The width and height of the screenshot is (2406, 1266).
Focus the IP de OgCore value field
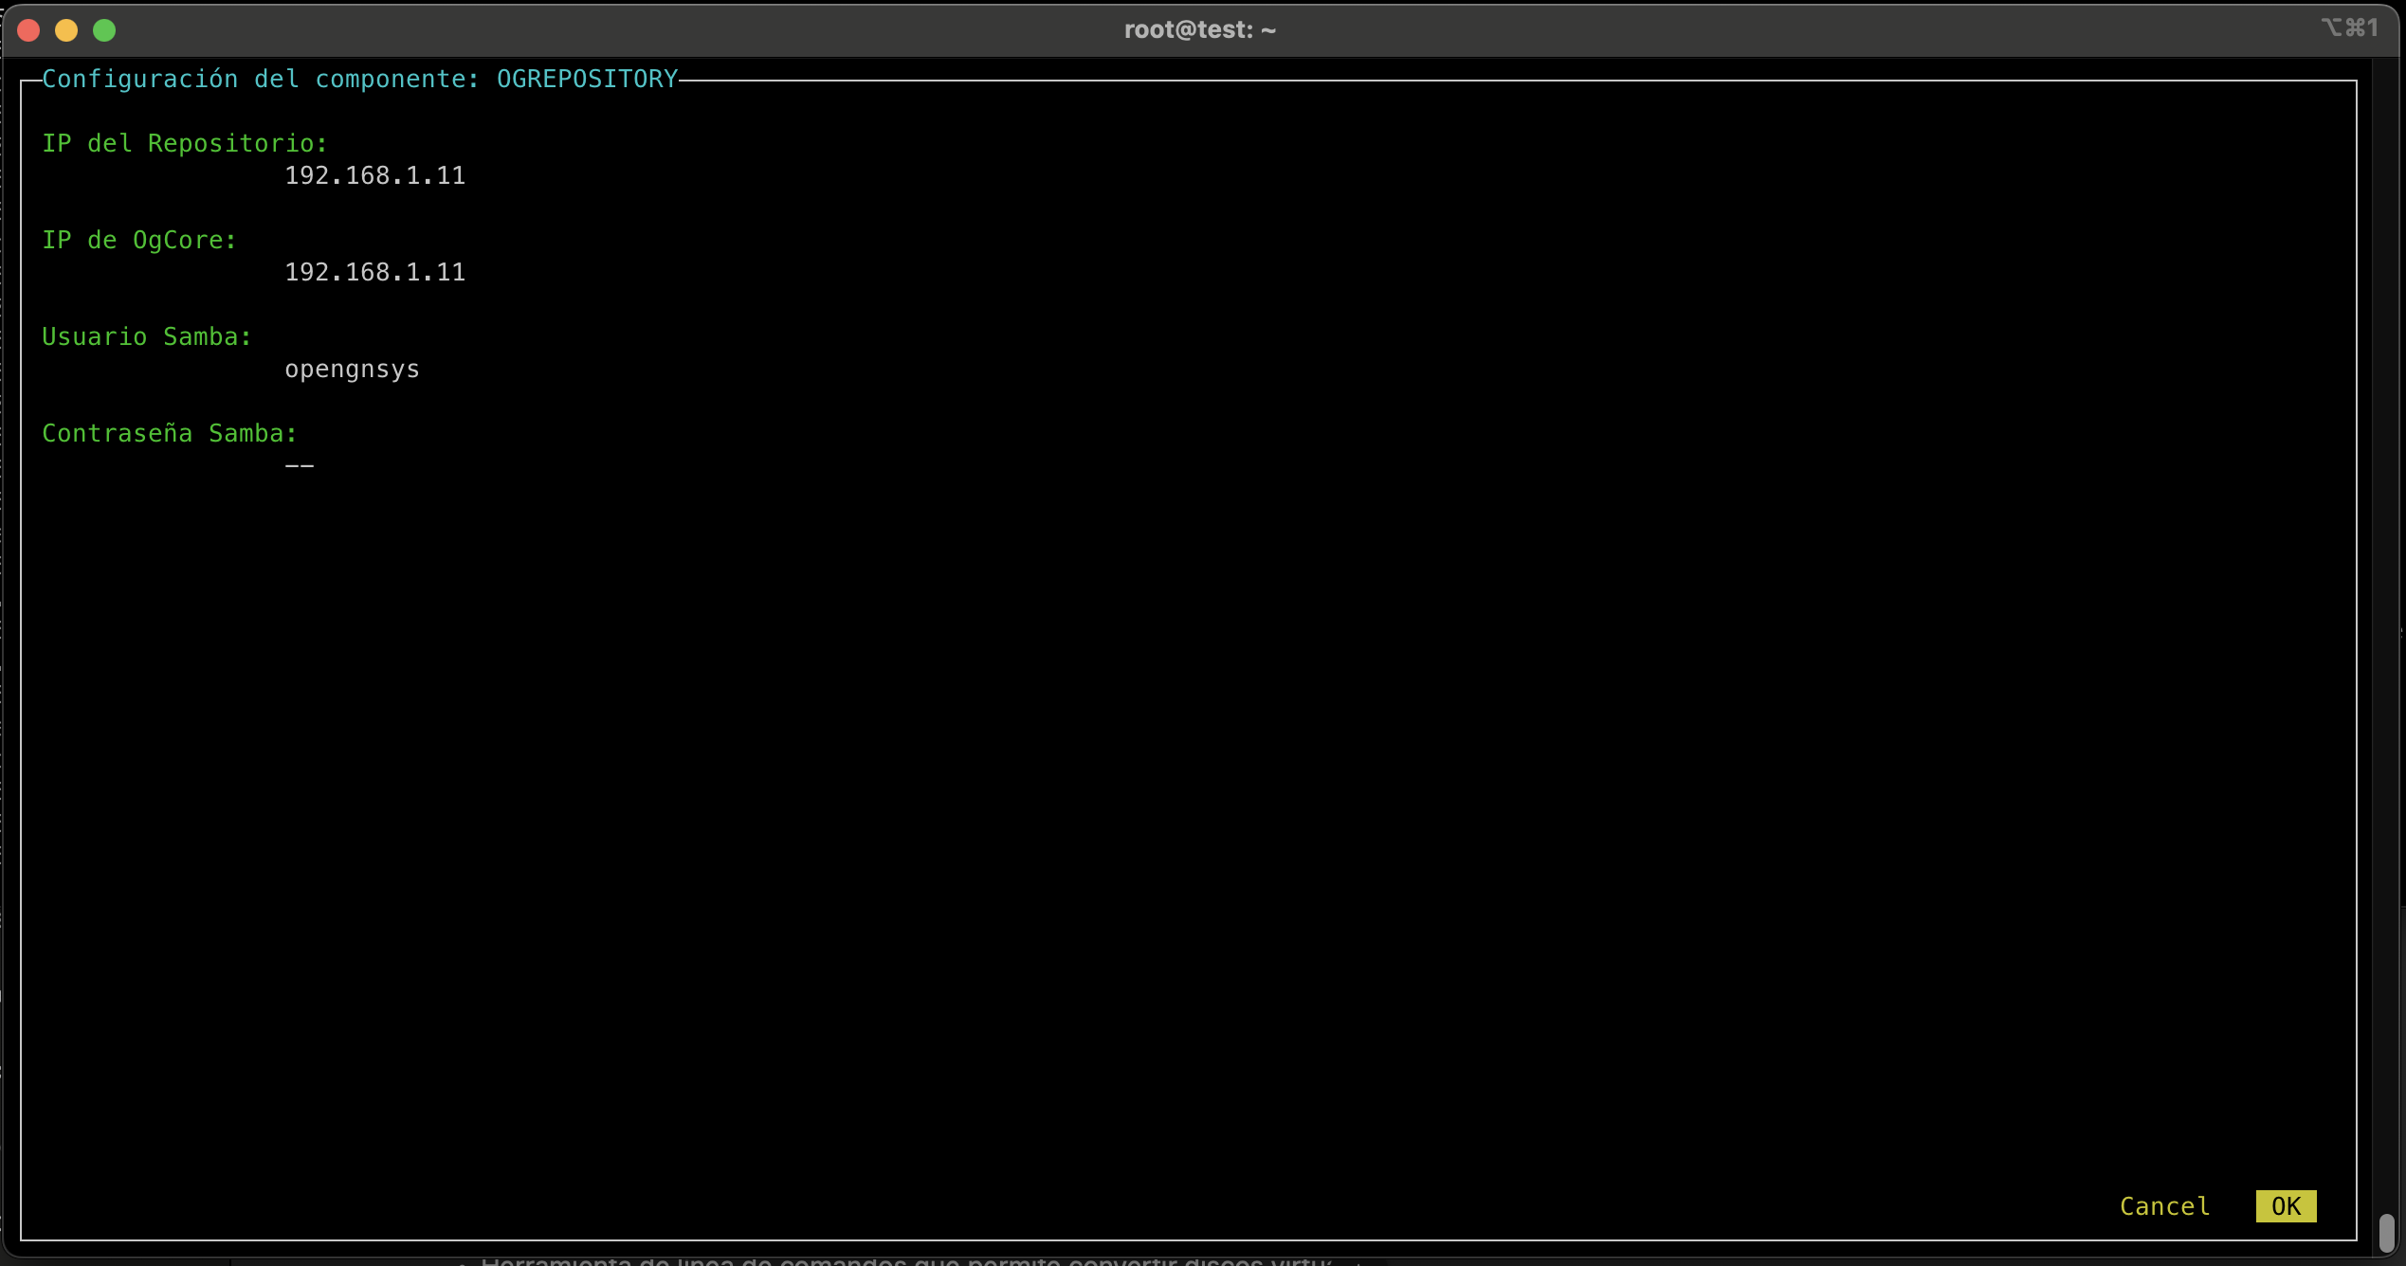tap(374, 273)
